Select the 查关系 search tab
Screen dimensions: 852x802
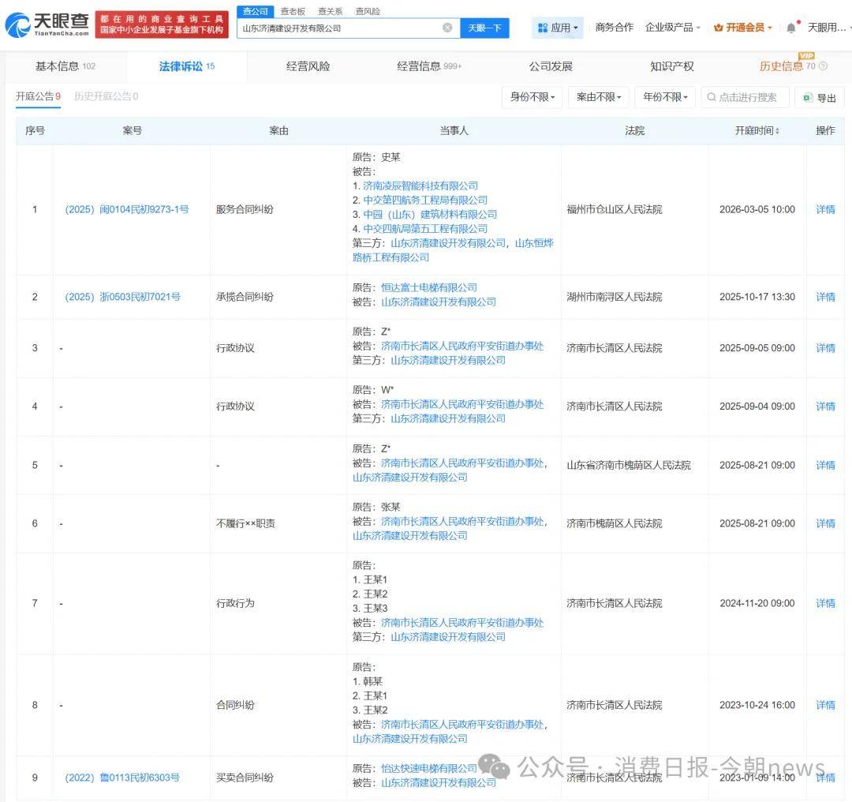point(331,11)
